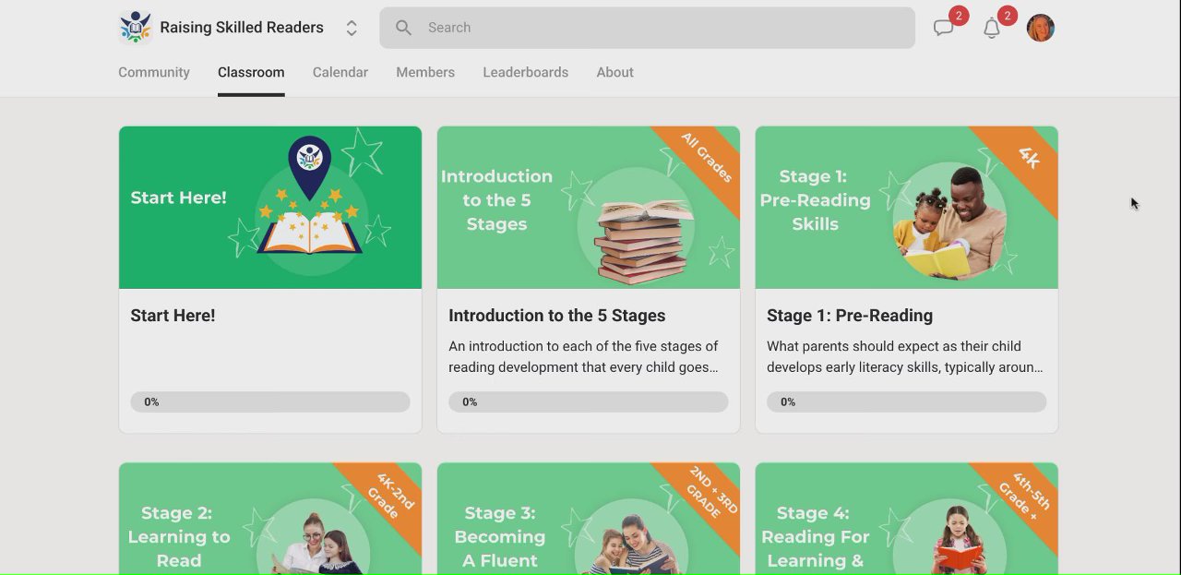
Task: Go to the Members tab
Action: point(425,72)
